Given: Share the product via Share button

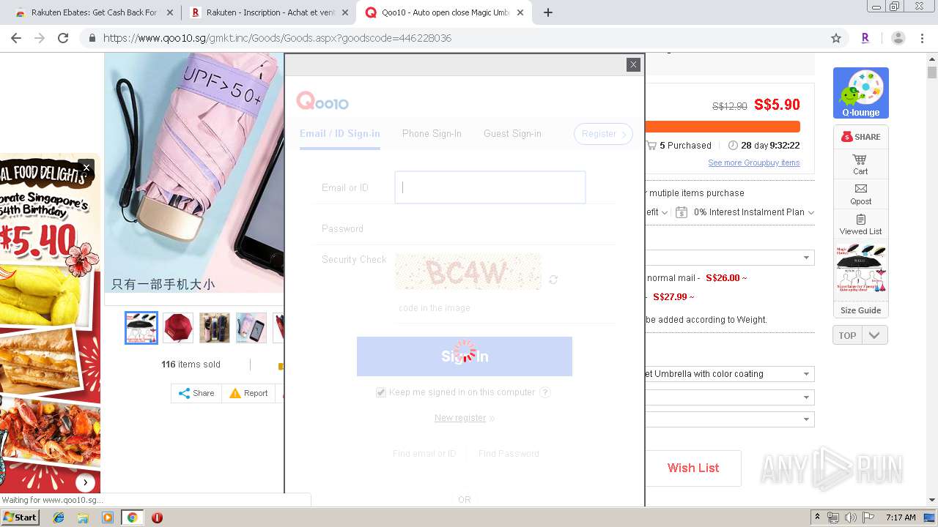Looking at the screenshot, I should [196, 393].
